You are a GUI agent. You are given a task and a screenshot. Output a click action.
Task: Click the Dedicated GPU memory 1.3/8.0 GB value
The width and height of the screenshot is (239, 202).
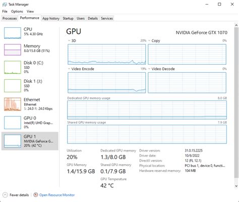(113, 157)
